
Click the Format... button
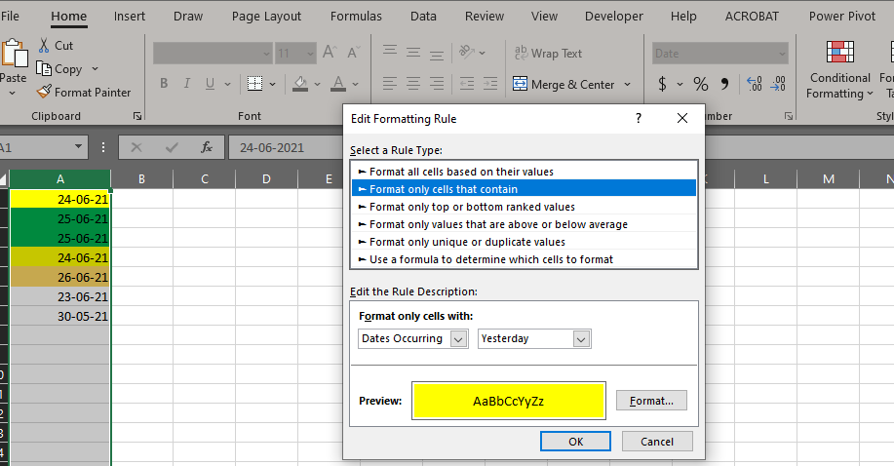(651, 401)
